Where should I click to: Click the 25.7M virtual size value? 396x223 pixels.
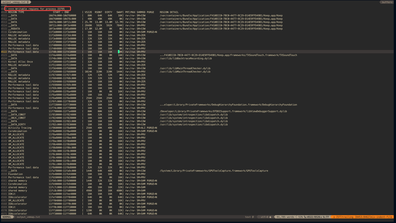click(88, 22)
